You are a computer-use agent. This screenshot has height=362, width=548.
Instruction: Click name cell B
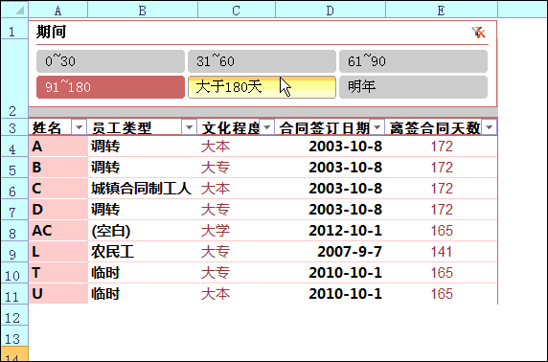coord(58,168)
